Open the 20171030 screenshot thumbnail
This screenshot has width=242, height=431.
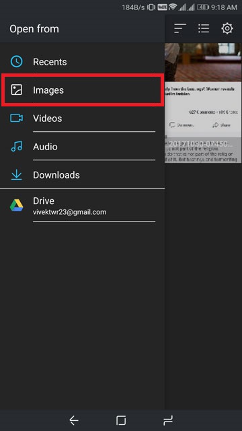[203, 103]
